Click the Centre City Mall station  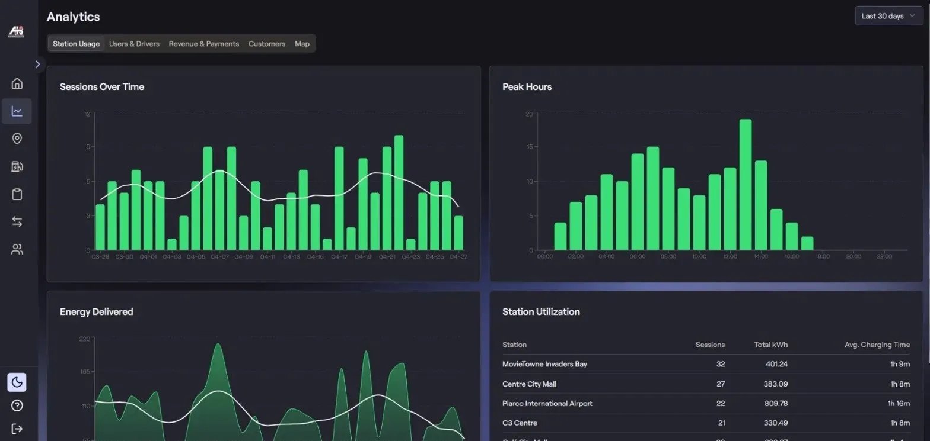click(x=529, y=384)
